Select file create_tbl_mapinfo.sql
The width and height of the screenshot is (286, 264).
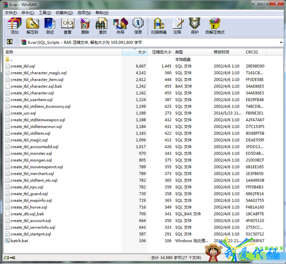pyautogui.click(x=31, y=201)
